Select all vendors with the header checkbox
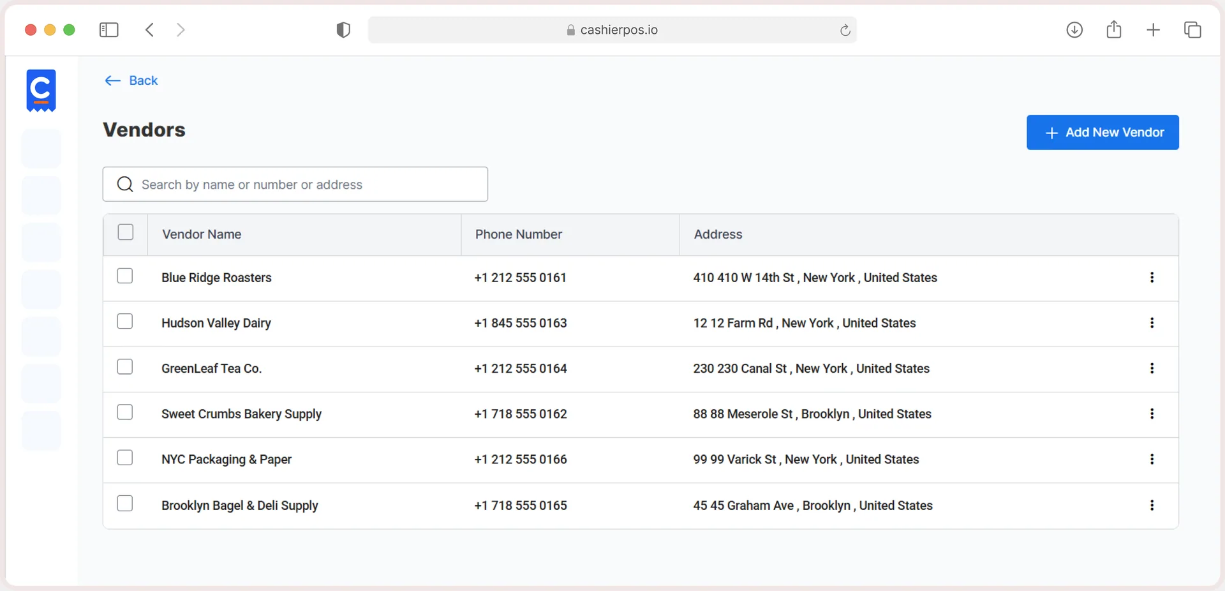Image resolution: width=1225 pixels, height=591 pixels. pyautogui.click(x=126, y=232)
